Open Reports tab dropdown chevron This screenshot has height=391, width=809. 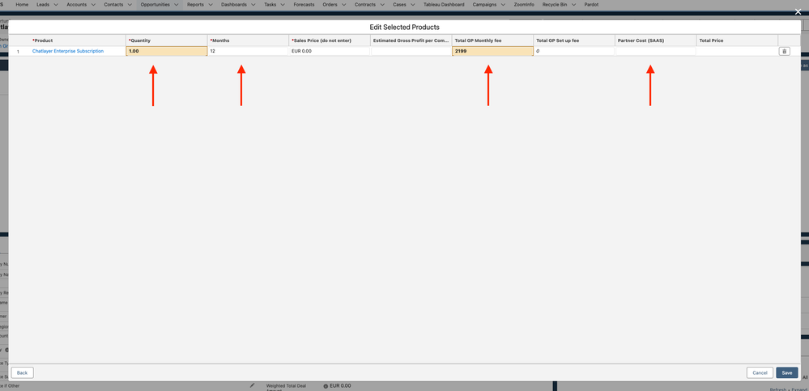point(210,5)
